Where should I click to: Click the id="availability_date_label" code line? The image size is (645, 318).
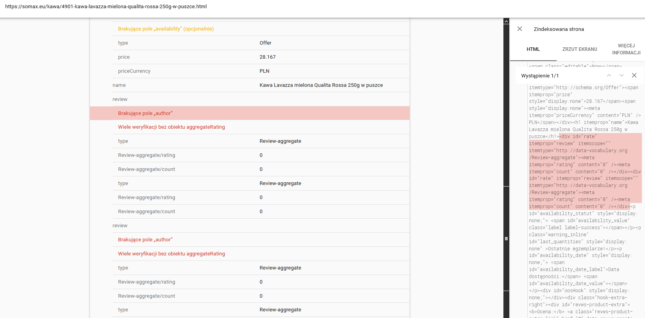(x=574, y=269)
